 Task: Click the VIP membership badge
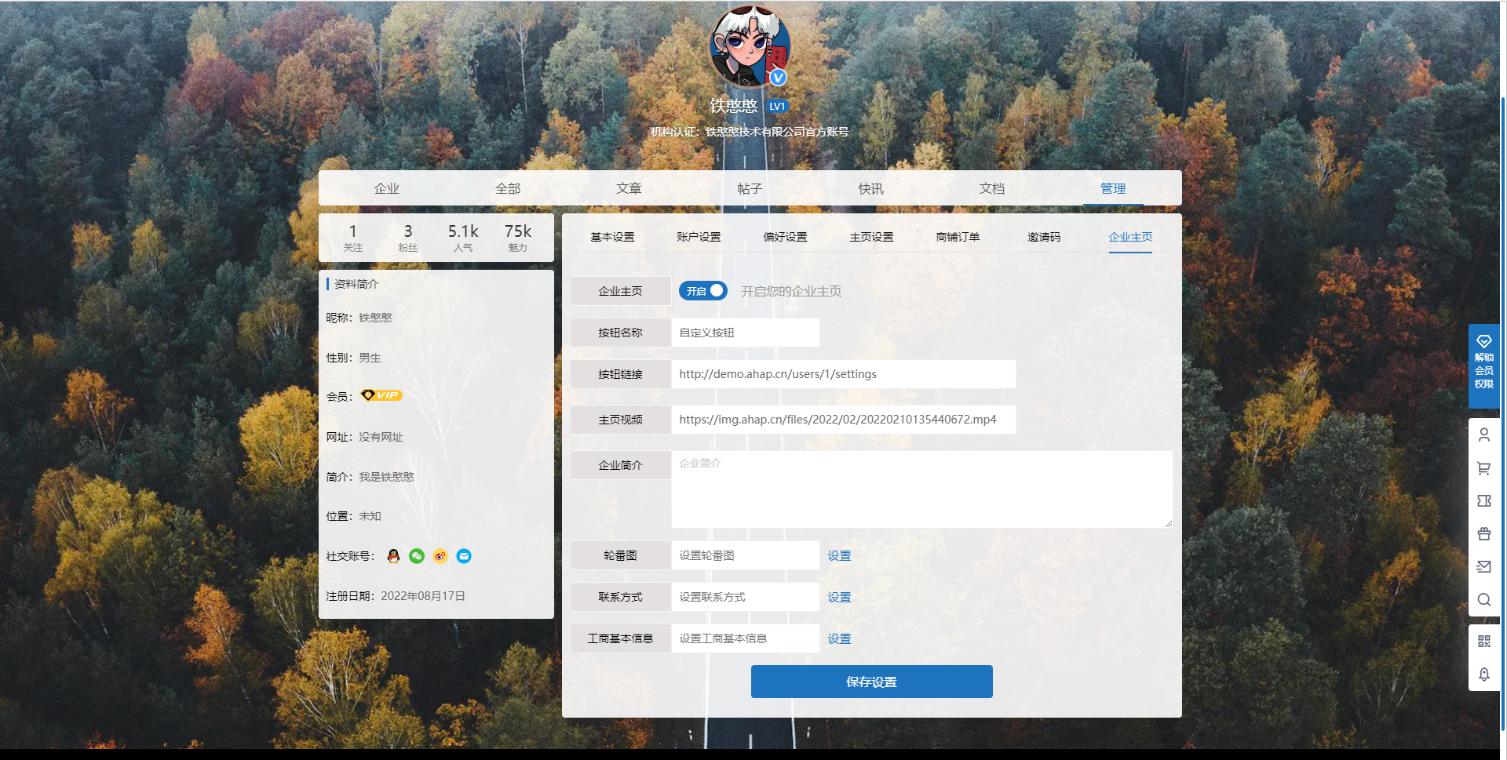381,396
